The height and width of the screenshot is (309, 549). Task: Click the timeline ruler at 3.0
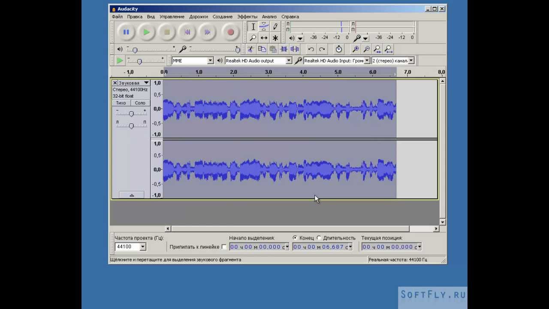268,72
